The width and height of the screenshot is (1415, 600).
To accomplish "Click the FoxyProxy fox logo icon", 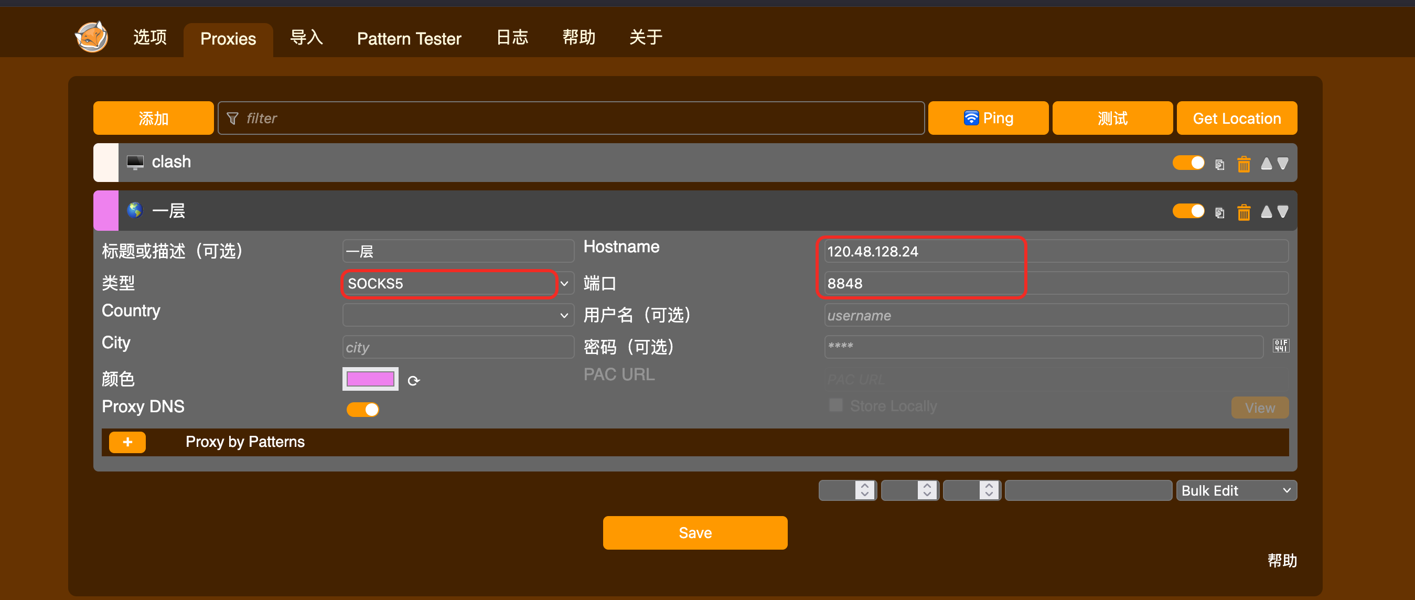I will [91, 37].
